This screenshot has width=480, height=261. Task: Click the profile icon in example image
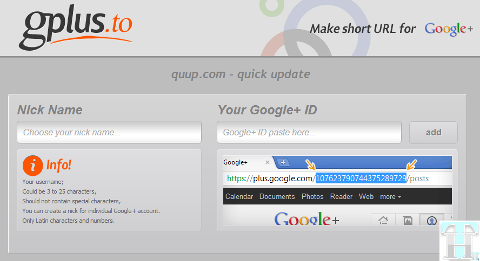click(432, 220)
